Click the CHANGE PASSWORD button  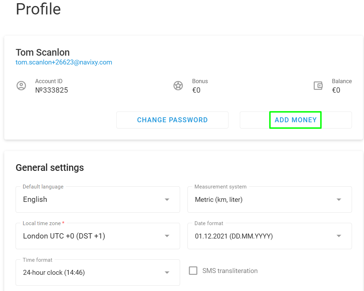pyautogui.click(x=172, y=120)
